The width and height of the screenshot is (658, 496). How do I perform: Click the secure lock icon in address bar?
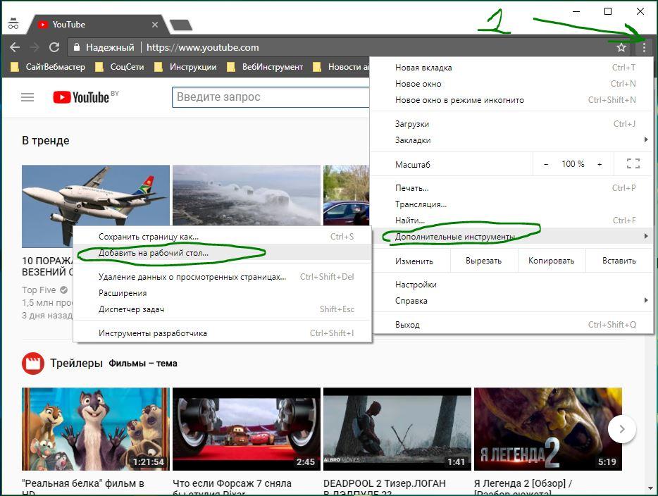point(76,47)
